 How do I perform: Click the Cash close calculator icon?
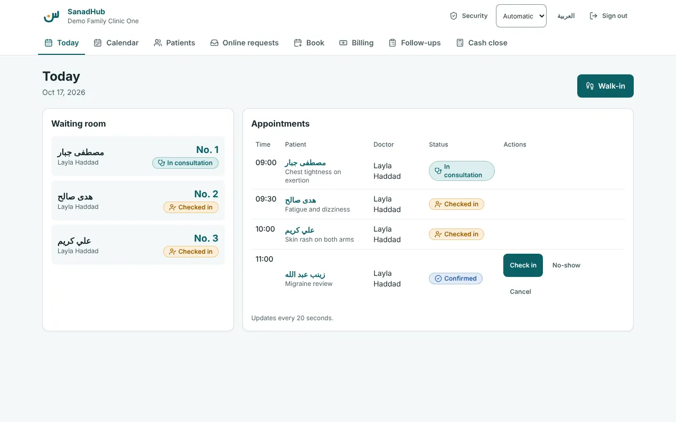click(x=460, y=43)
